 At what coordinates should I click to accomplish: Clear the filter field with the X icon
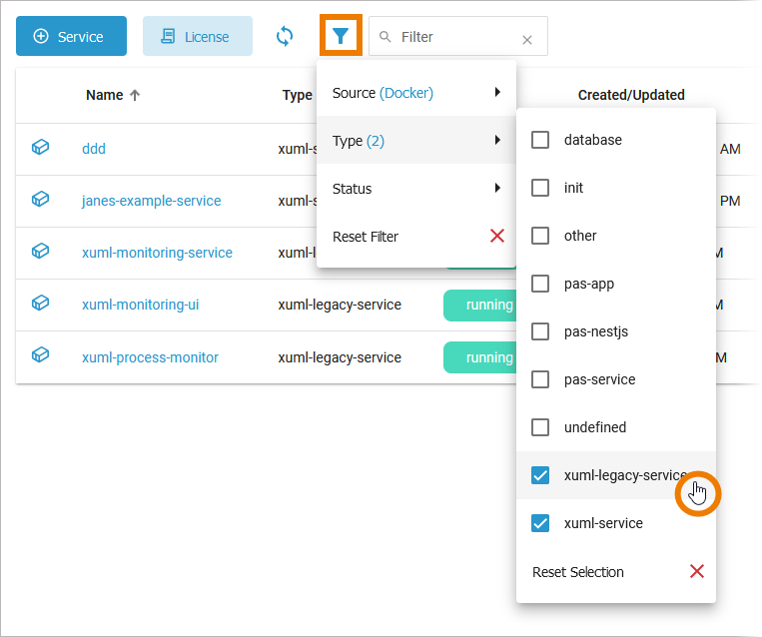(x=527, y=40)
